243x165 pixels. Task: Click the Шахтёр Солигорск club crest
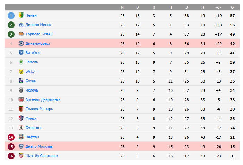point(21,156)
